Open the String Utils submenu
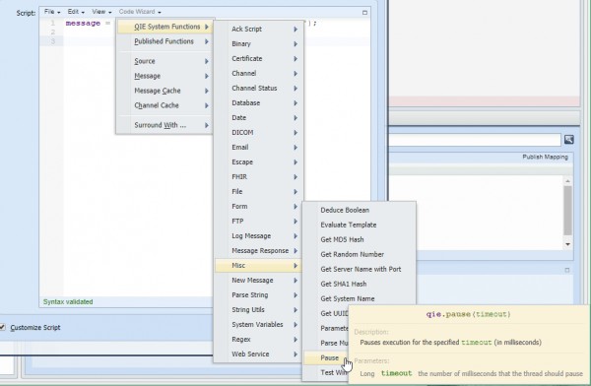Image resolution: width=591 pixels, height=386 pixels. (258, 309)
